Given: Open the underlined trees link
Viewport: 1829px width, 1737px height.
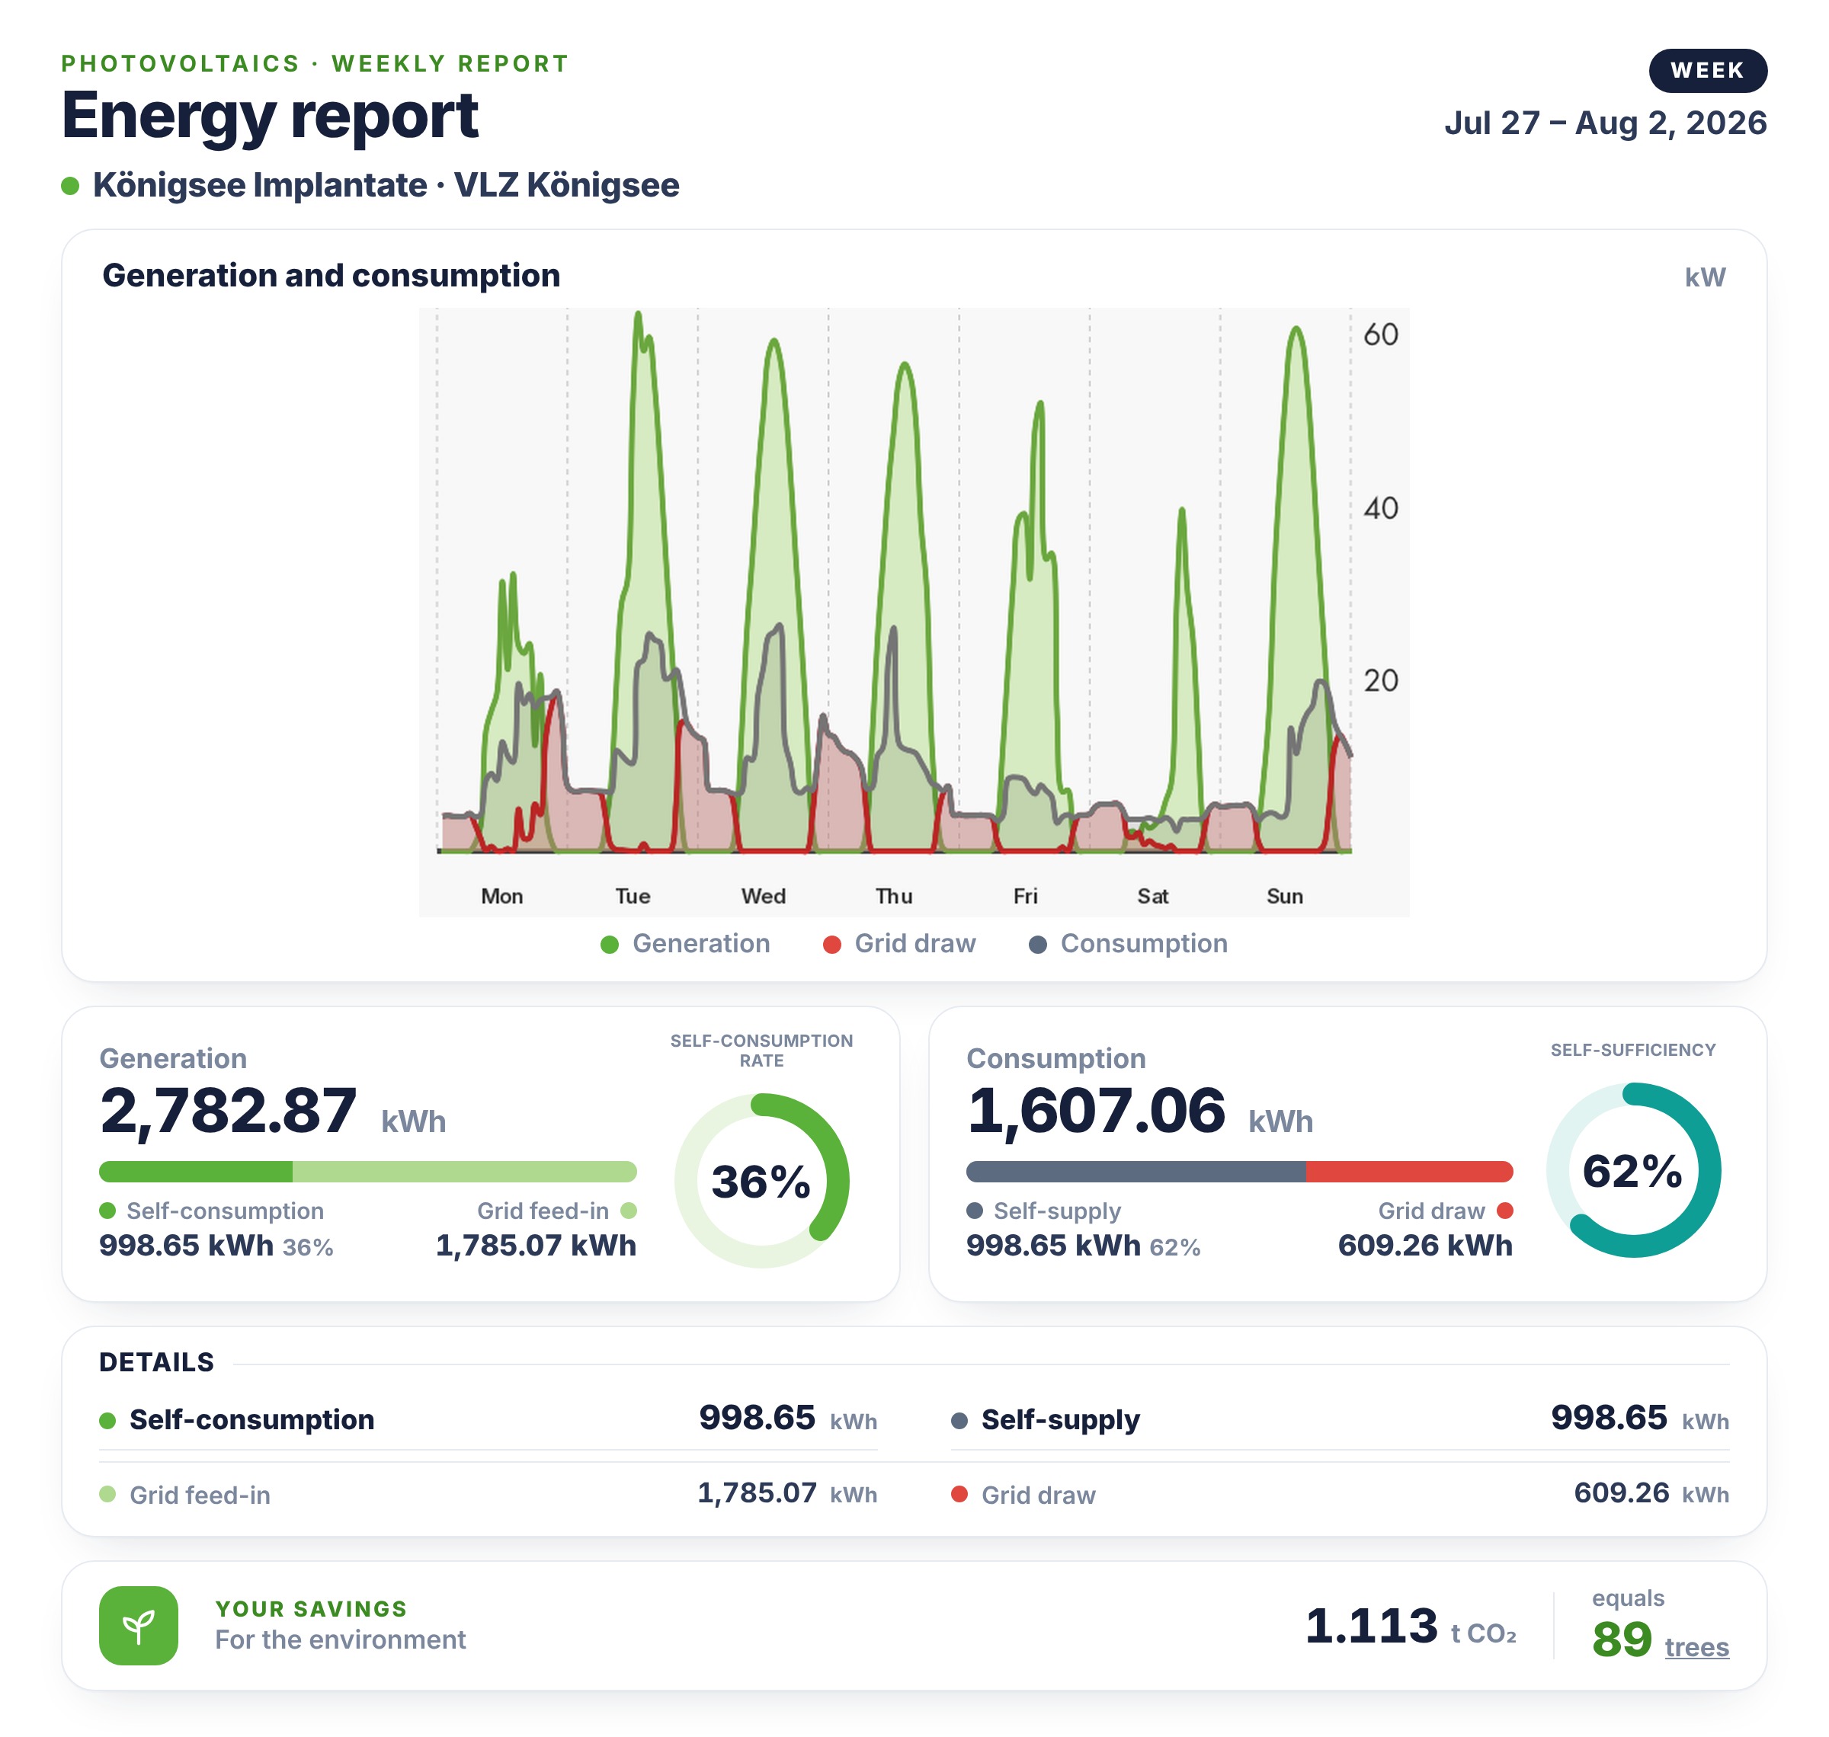Looking at the screenshot, I should pyautogui.click(x=1696, y=1647).
